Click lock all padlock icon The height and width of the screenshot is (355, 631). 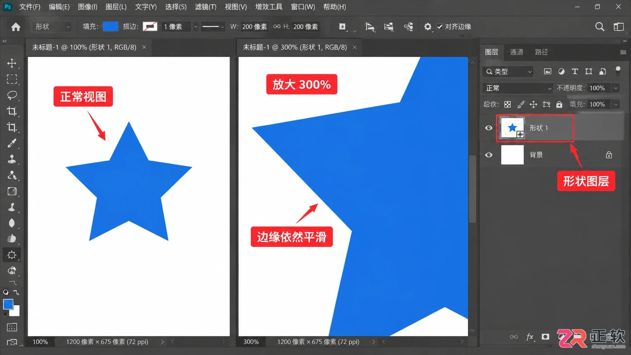(x=559, y=104)
